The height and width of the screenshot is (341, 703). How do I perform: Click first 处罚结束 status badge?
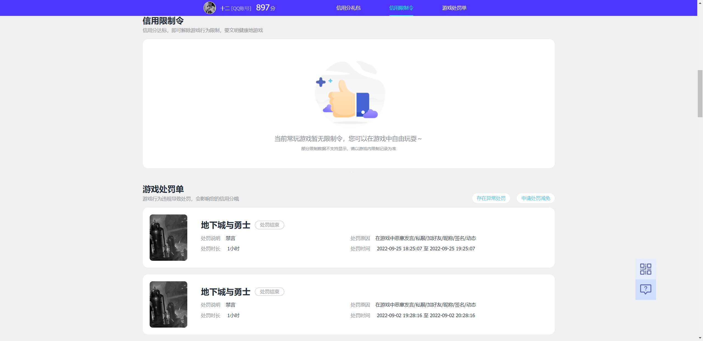tap(269, 225)
